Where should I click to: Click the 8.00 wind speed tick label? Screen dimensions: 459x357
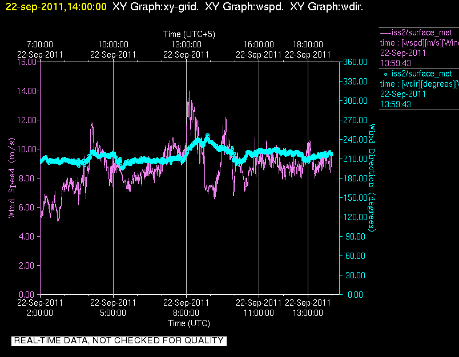click(28, 178)
